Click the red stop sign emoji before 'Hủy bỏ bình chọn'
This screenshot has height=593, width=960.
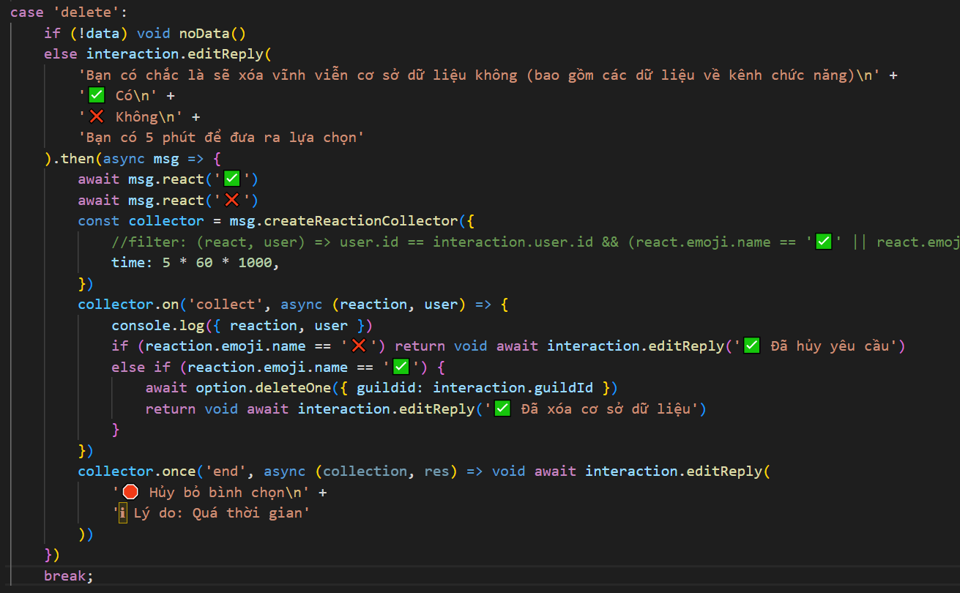130,492
